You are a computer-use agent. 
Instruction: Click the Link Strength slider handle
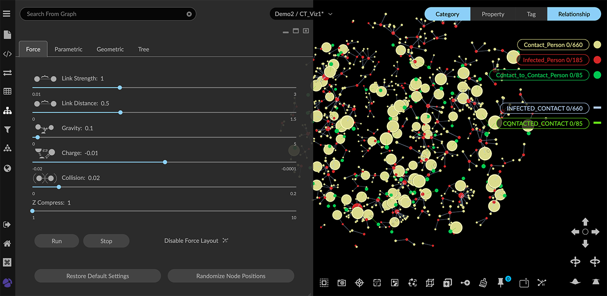pyautogui.click(x=120, y=87)
